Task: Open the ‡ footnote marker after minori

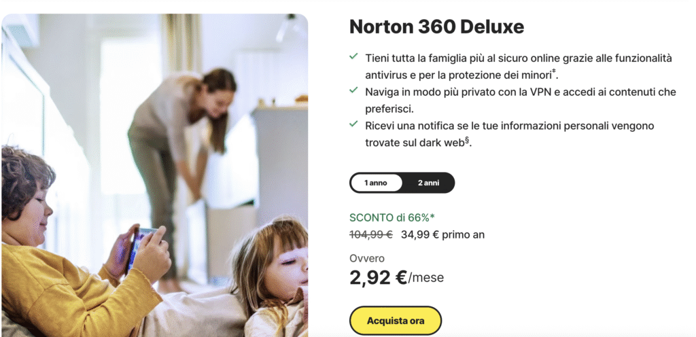Action: click(x=554, y=71)
